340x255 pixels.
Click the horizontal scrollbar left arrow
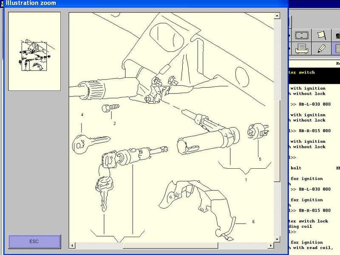[72, 246]
